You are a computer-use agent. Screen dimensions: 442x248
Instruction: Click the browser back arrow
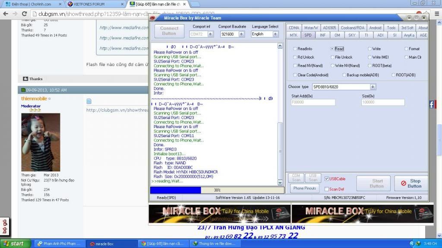coord(5,14)
